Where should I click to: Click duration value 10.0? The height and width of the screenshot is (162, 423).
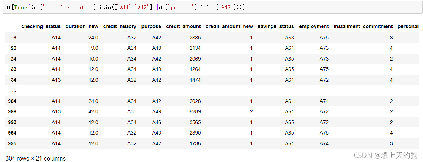(x=93, y=59)
